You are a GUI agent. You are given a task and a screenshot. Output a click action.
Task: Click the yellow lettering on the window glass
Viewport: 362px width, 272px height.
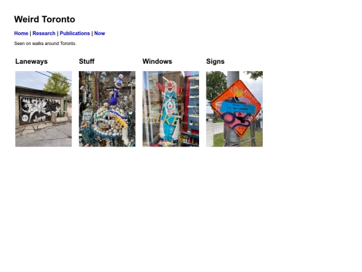pos(162,120)
